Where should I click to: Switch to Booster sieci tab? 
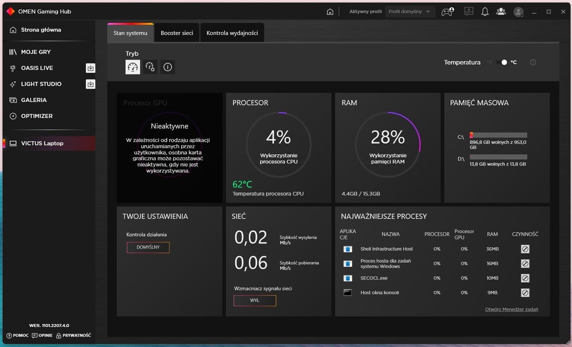pos(177,33)
